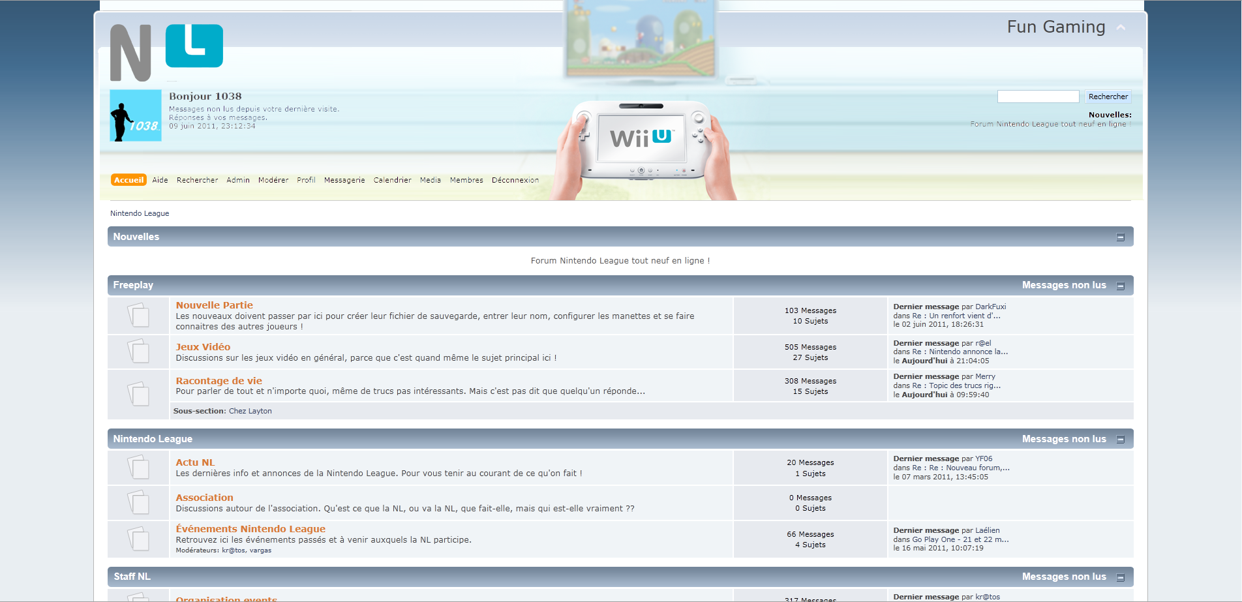This screenshot has width=1242, height=602.
Task: Click the board icon beside Événements Nintendo League
Action: [138, 539]
